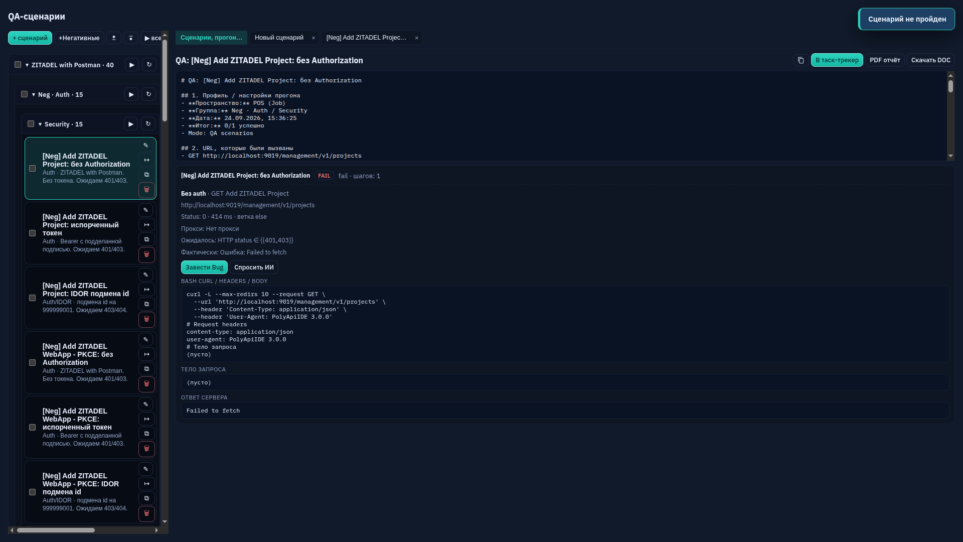
Task: Collapse the Security · 15 tree node
Action: pos(40,124)
